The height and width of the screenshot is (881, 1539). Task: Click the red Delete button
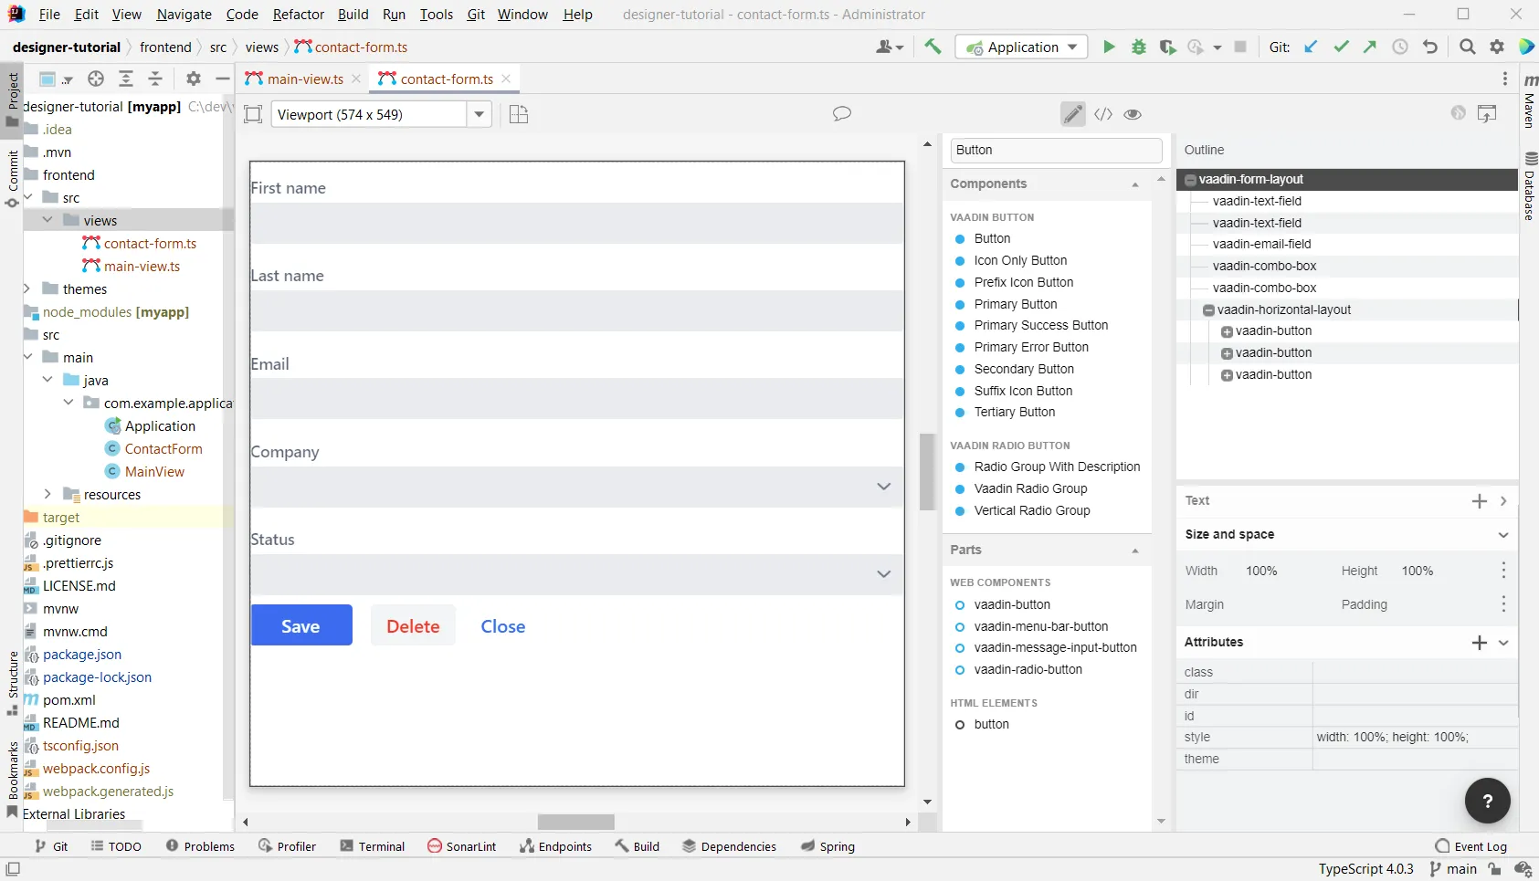(x=413, y=626)
